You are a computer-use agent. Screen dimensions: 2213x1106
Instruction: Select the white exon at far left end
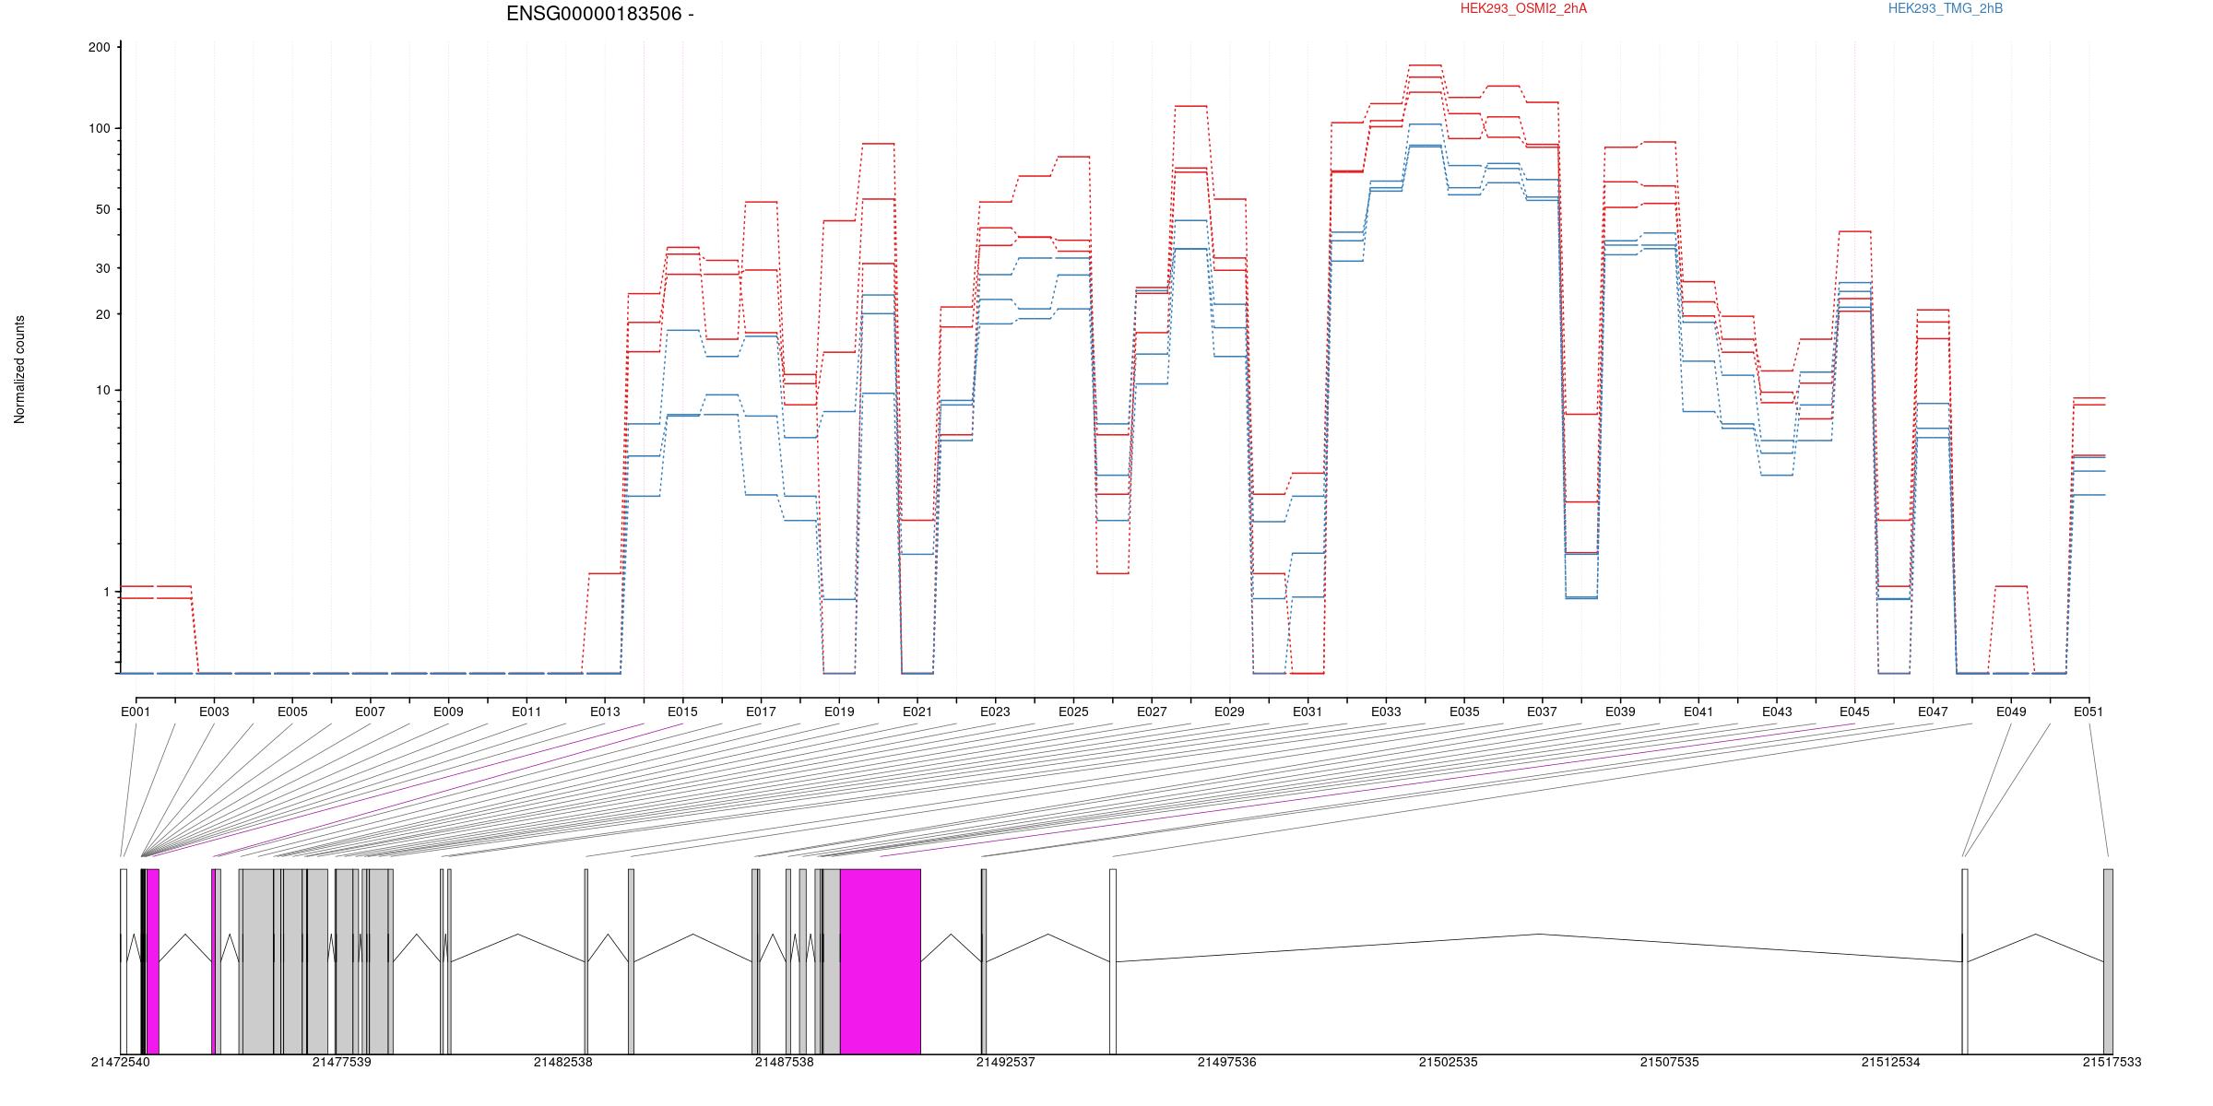point(124,961)
